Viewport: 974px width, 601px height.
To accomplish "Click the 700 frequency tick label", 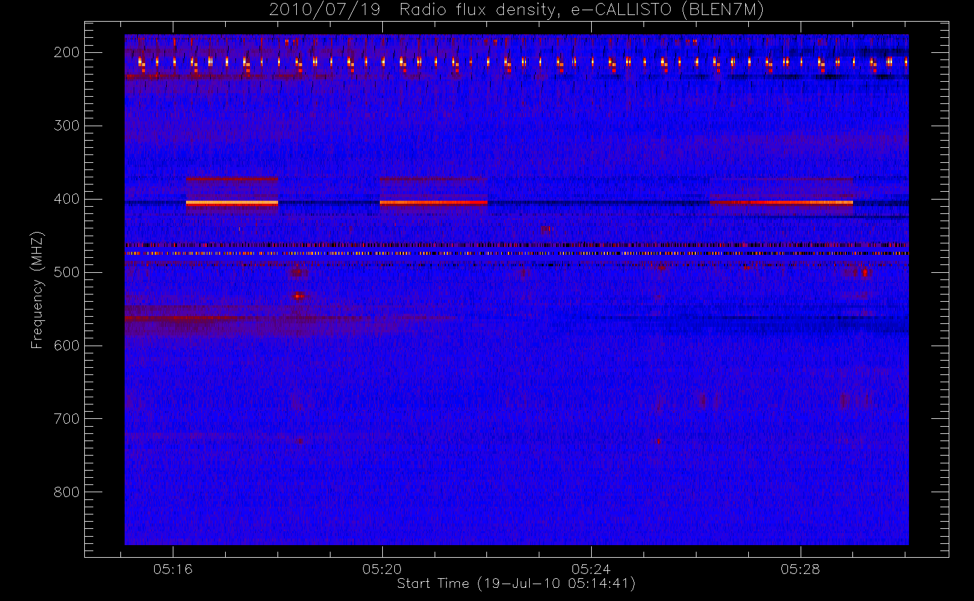I will (x=66, y=419).
